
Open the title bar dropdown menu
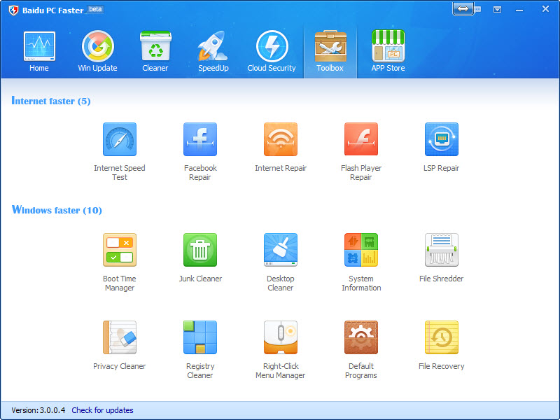coord(497,10)
